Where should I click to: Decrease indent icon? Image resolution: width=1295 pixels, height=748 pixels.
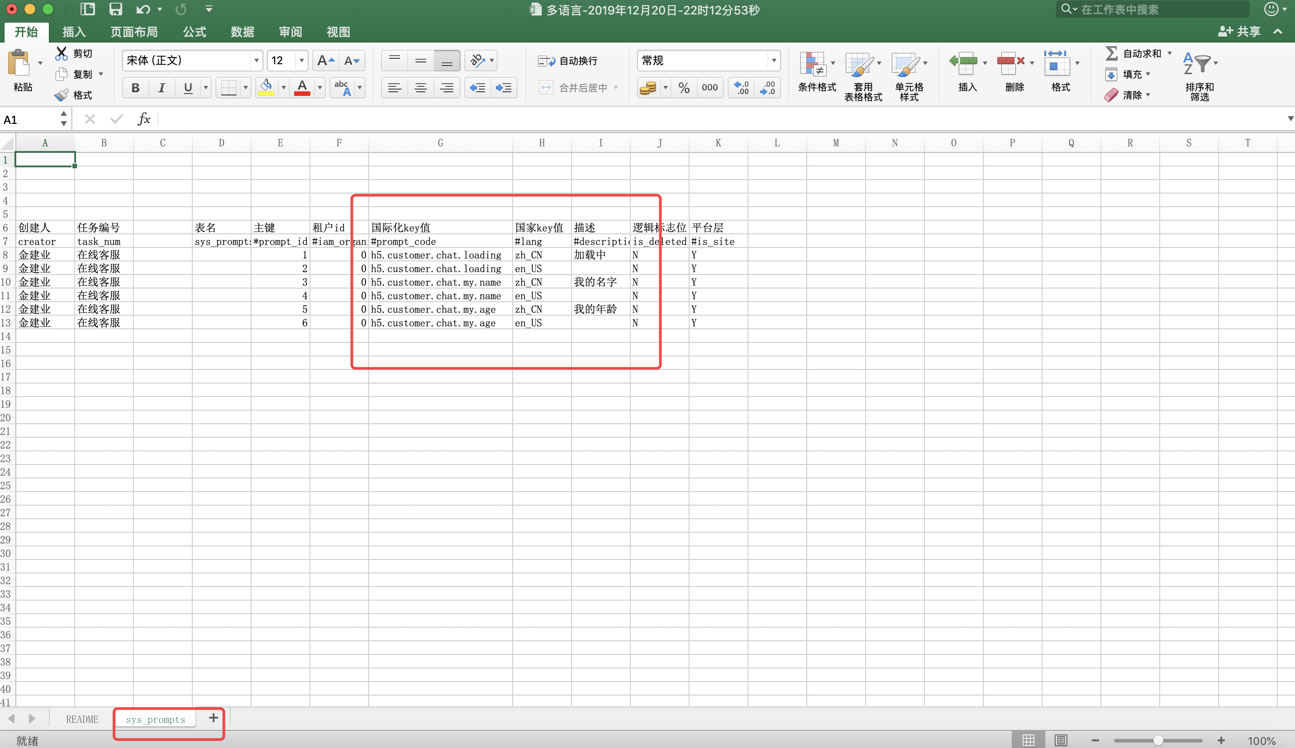tap(477, 88)
